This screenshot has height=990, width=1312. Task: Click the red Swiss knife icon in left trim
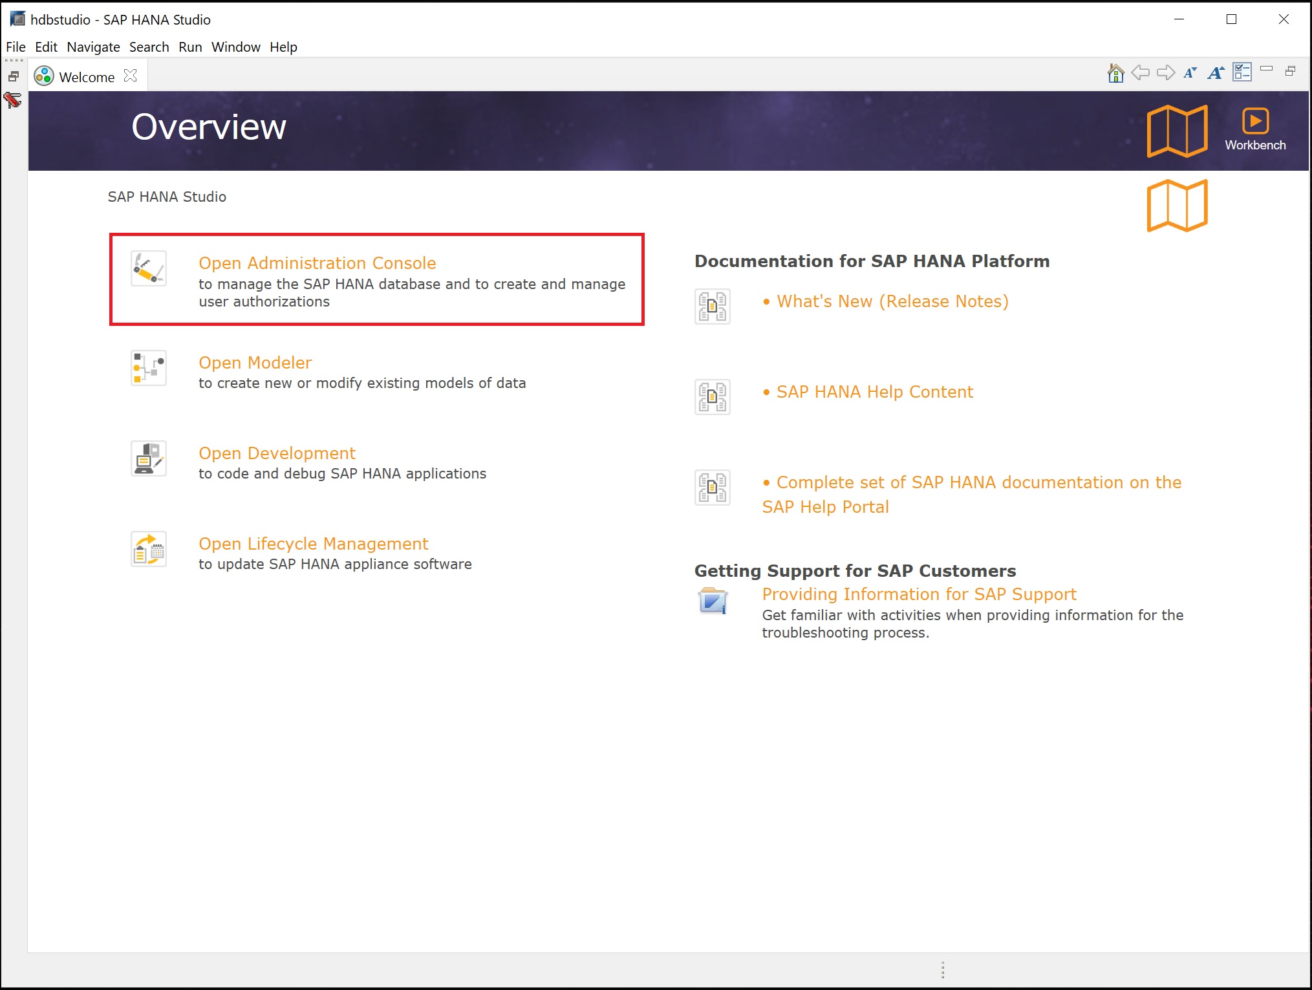pos(12,100)
